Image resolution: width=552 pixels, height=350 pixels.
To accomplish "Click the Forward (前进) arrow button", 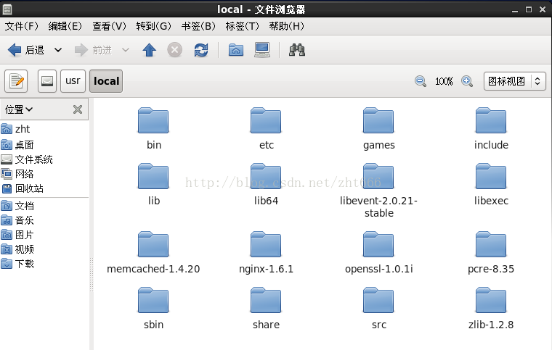I will (93, 50).
